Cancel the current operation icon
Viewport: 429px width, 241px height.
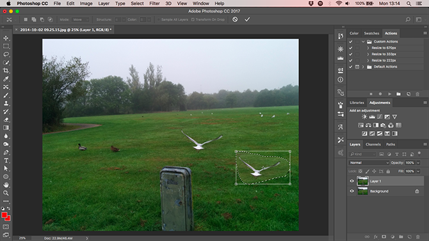pos(235,19)
